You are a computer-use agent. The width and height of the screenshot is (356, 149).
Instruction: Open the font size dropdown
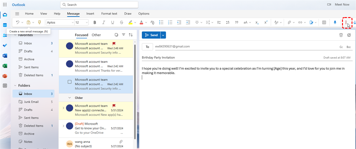pos(87,22)
